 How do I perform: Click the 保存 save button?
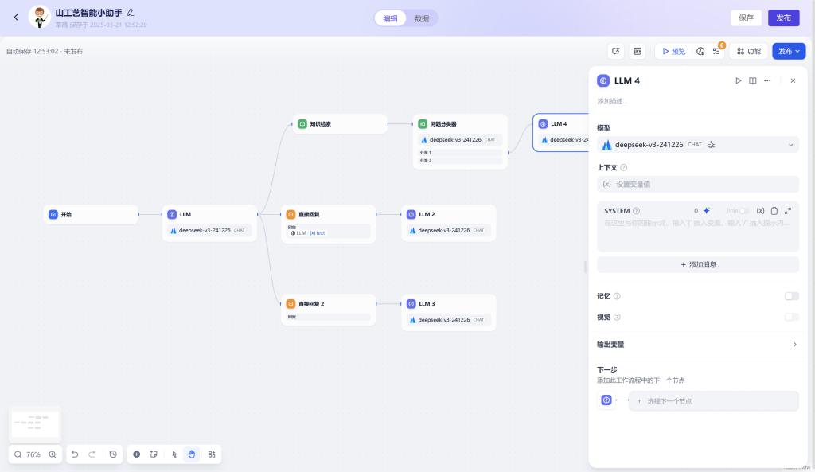coord(746,18)
